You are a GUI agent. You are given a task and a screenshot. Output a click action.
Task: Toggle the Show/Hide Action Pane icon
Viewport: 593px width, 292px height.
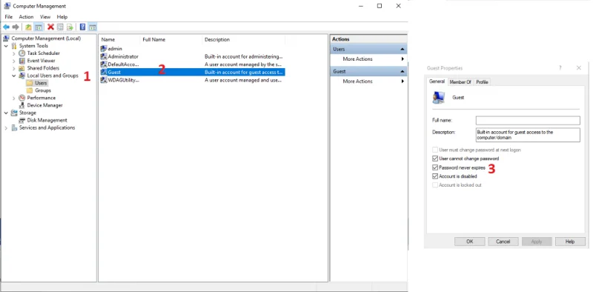pyautogui.click(x=93, y=27)
